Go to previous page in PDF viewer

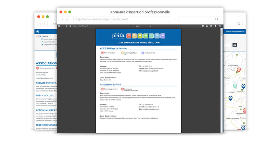(x=66, y=26)
